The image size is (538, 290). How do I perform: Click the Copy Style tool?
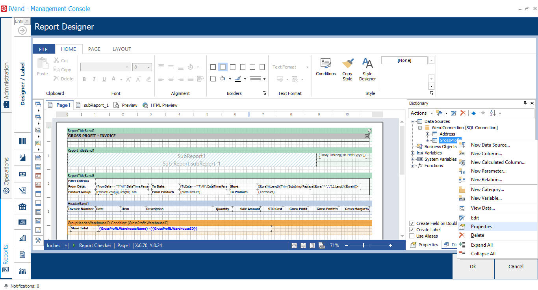tap(347, 69)
